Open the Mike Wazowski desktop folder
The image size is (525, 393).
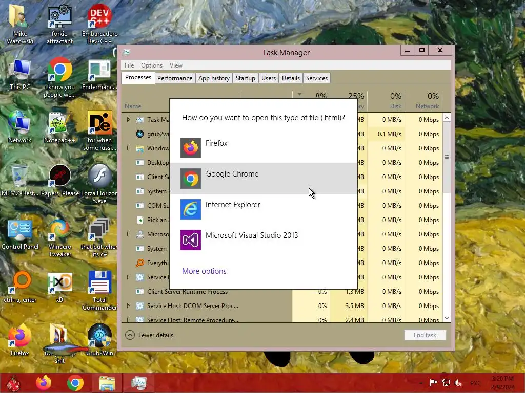20,24
